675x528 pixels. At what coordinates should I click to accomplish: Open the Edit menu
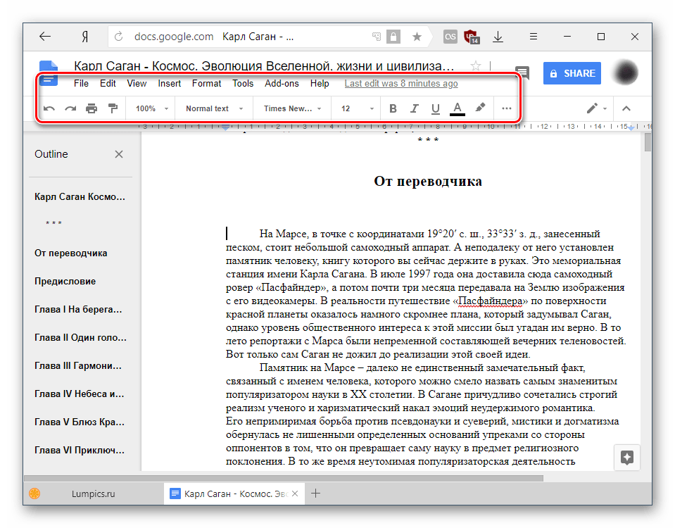click(x=108, y=84)
